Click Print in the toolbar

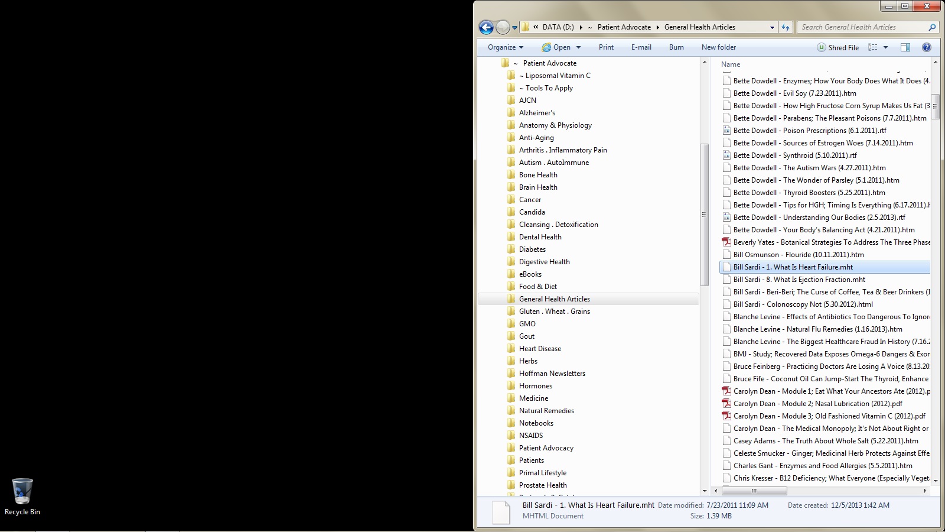[606, 47]
